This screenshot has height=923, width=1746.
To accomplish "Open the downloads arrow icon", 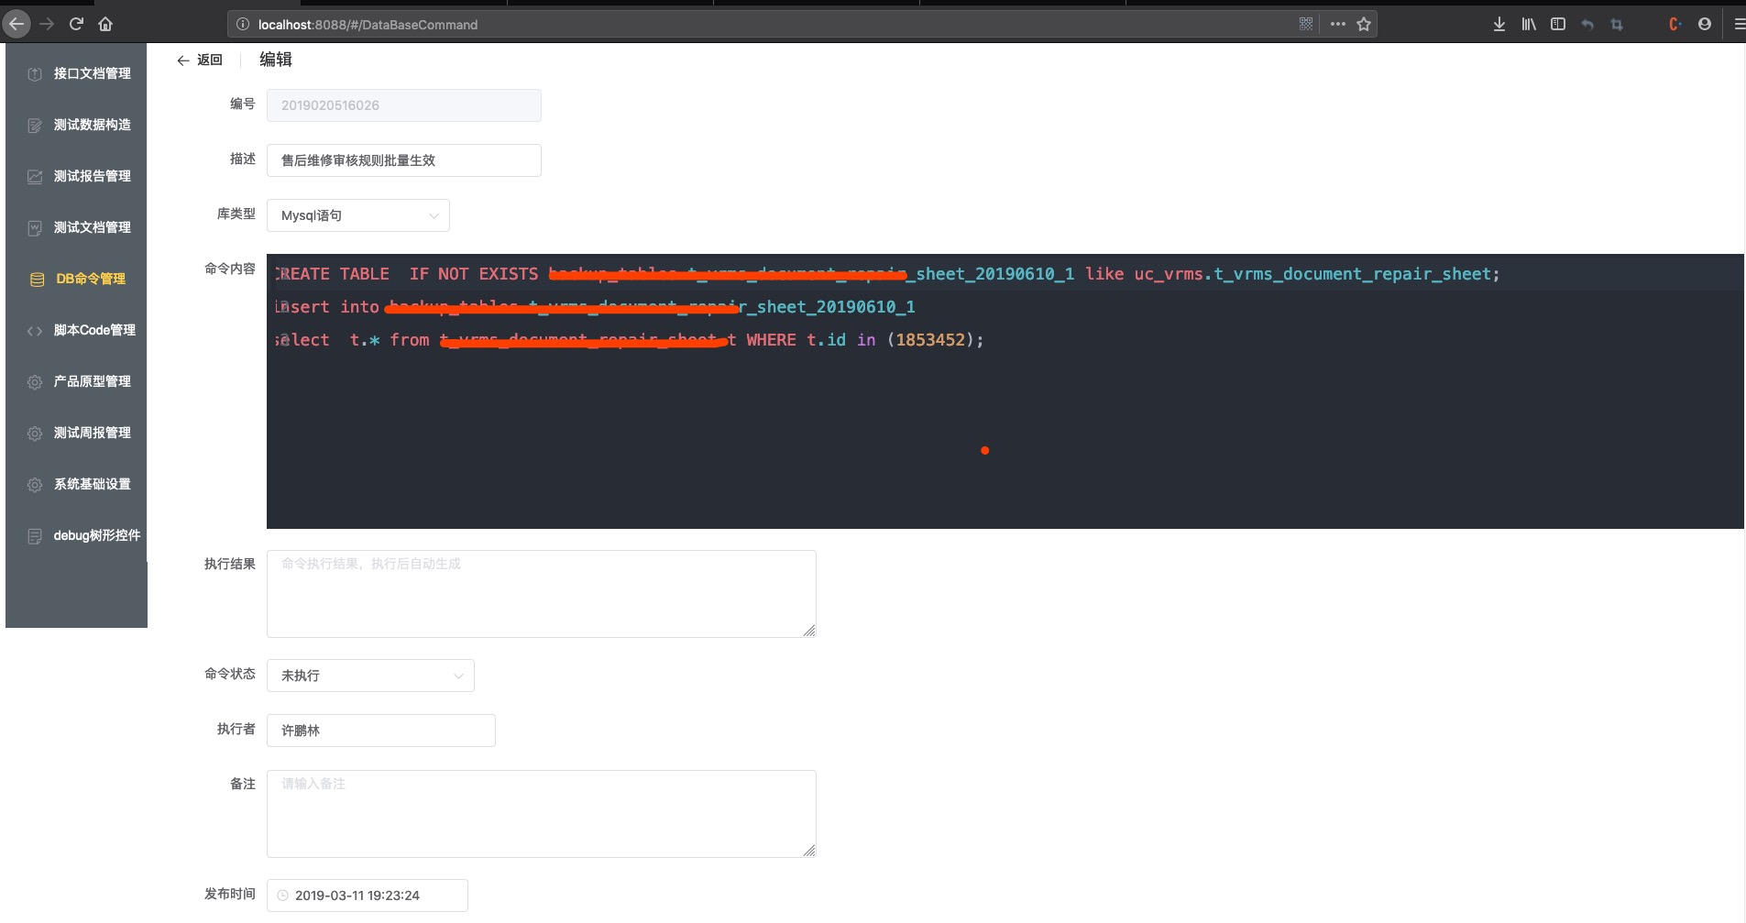I will [1499, 24].
